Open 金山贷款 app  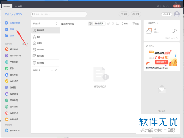[7, 107]
